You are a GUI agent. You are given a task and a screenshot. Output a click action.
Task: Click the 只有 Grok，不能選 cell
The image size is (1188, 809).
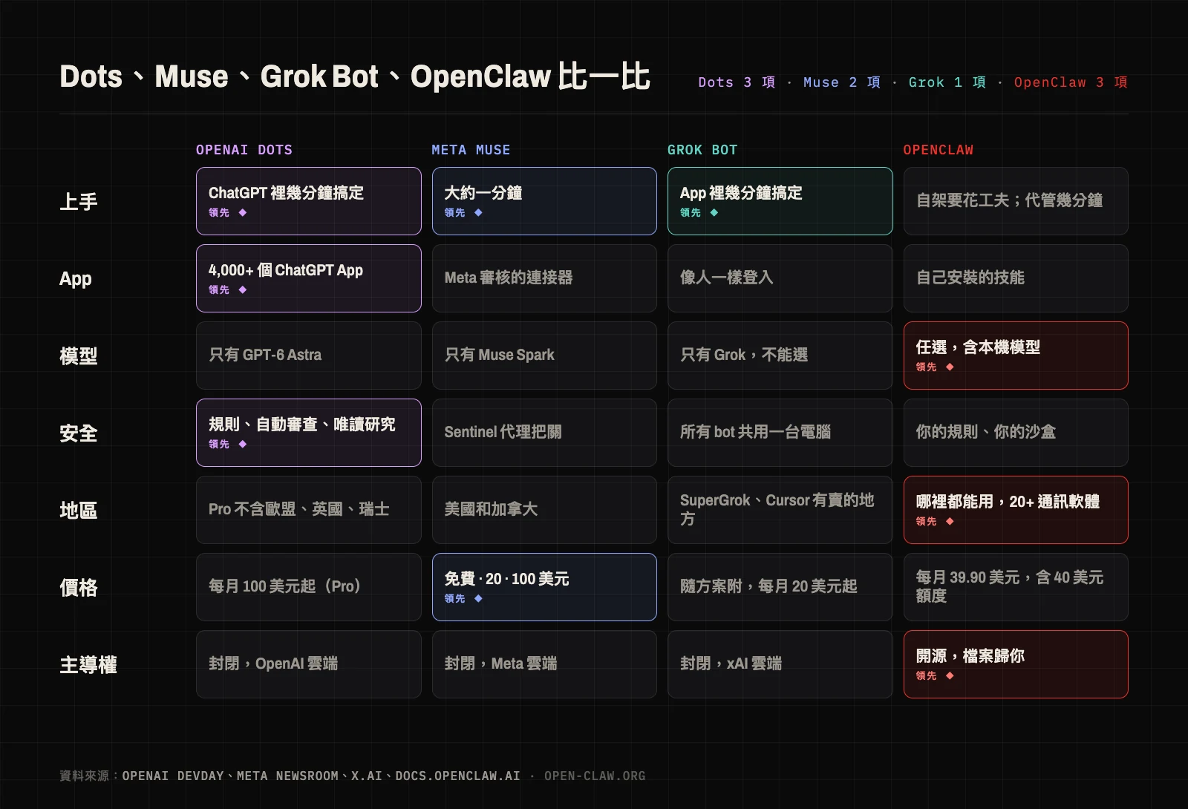[x=780, y=356]
